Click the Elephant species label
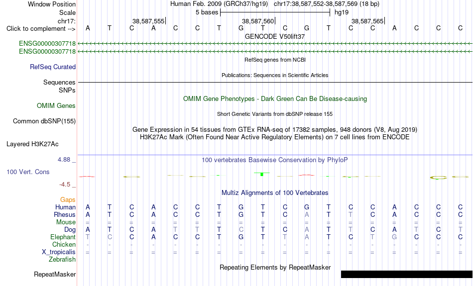Image resolution: width=473 pixels, height=286 pixels. pyautogui.click(x=63, y=237)
